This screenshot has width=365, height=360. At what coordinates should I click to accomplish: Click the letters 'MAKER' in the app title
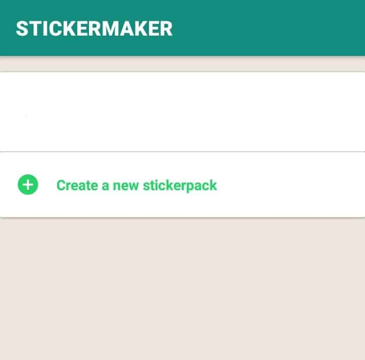click(136, 28)
